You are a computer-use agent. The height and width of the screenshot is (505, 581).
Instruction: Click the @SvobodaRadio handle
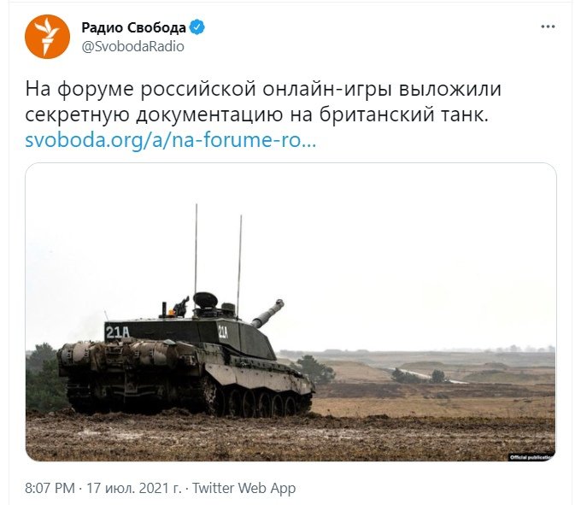132,46
